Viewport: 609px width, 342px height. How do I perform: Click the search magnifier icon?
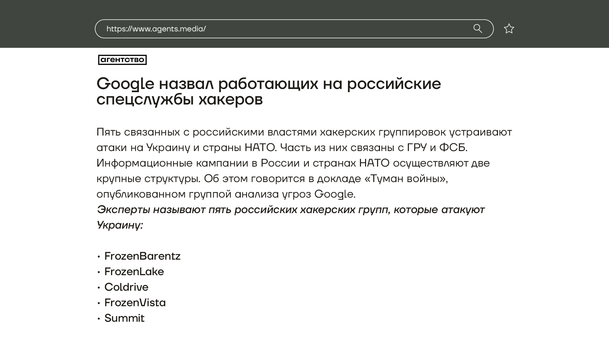(478, 28)
